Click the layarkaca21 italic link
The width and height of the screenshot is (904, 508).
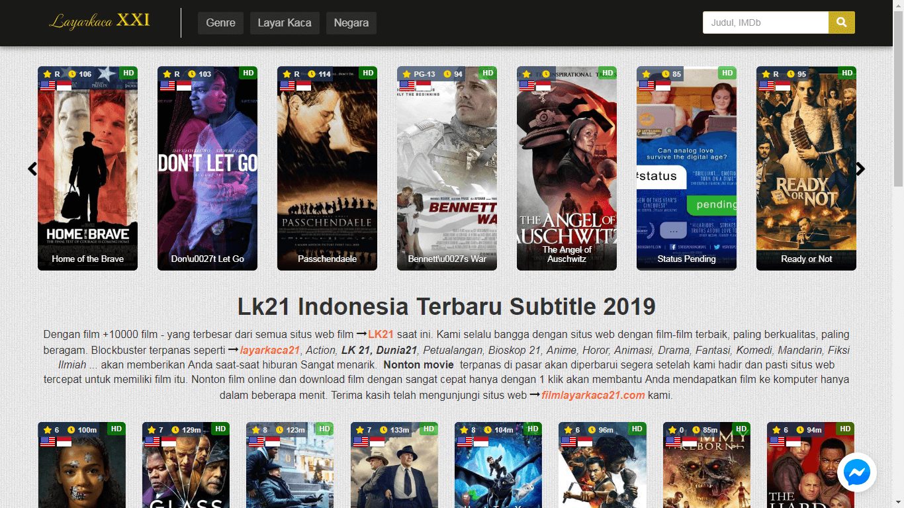pyautogui.click(x=270, y=350)
